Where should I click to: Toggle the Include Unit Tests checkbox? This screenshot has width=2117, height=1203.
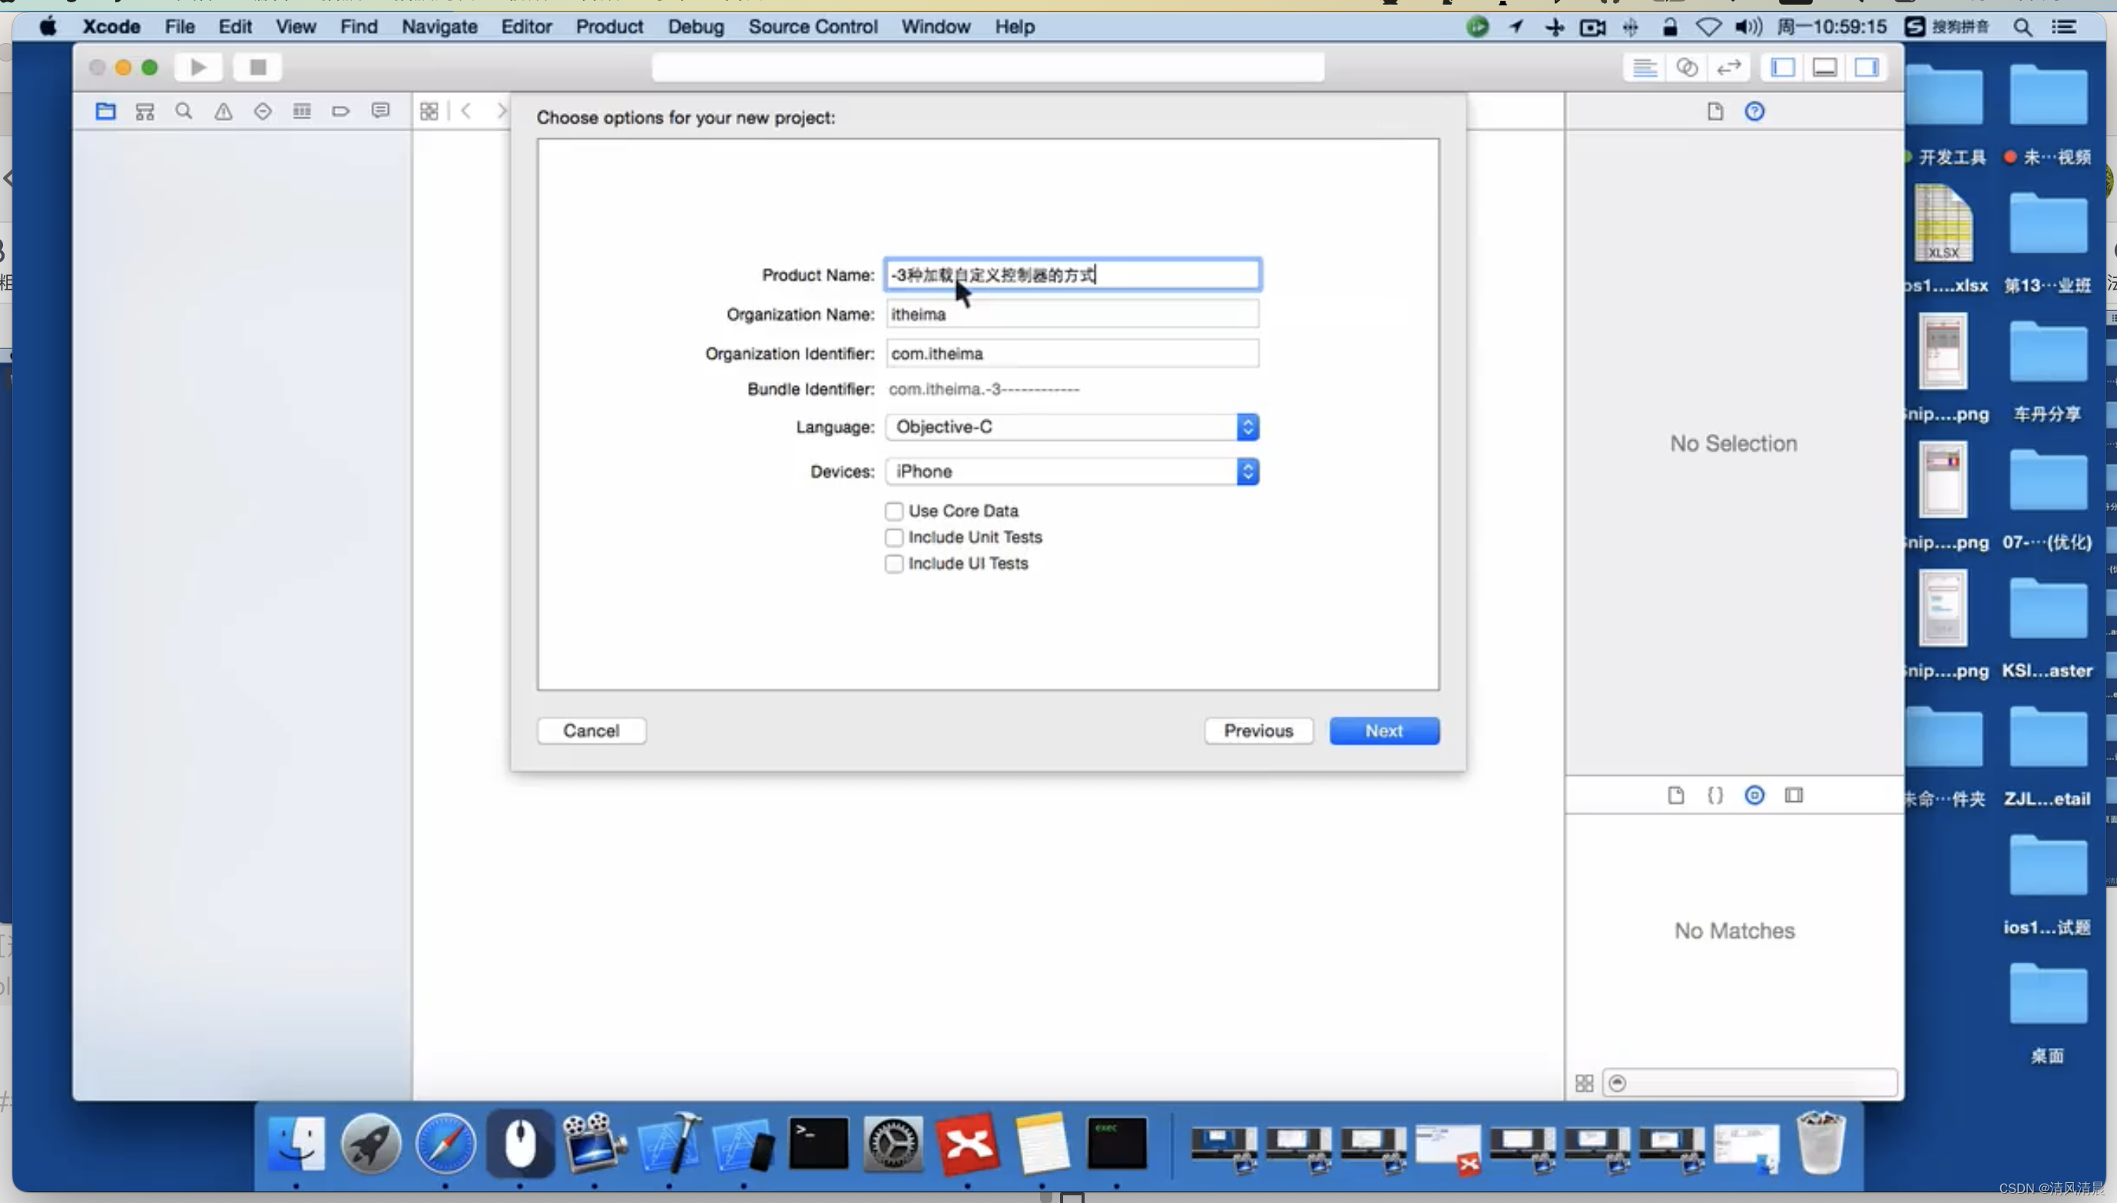click(893, 537)
